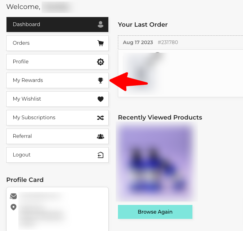The image size is (243, 231).
Task: Click the shuffle icon on My Subscriptions
Action: tap(101, 118)
